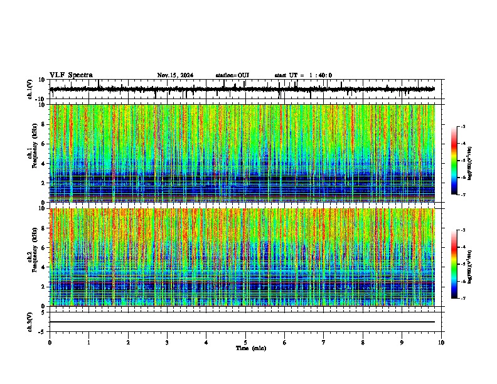Screen dimensions: 497x384
Task: Click the ch.2 color bar "log(PSD)" units label
Action: coord(470,267)
